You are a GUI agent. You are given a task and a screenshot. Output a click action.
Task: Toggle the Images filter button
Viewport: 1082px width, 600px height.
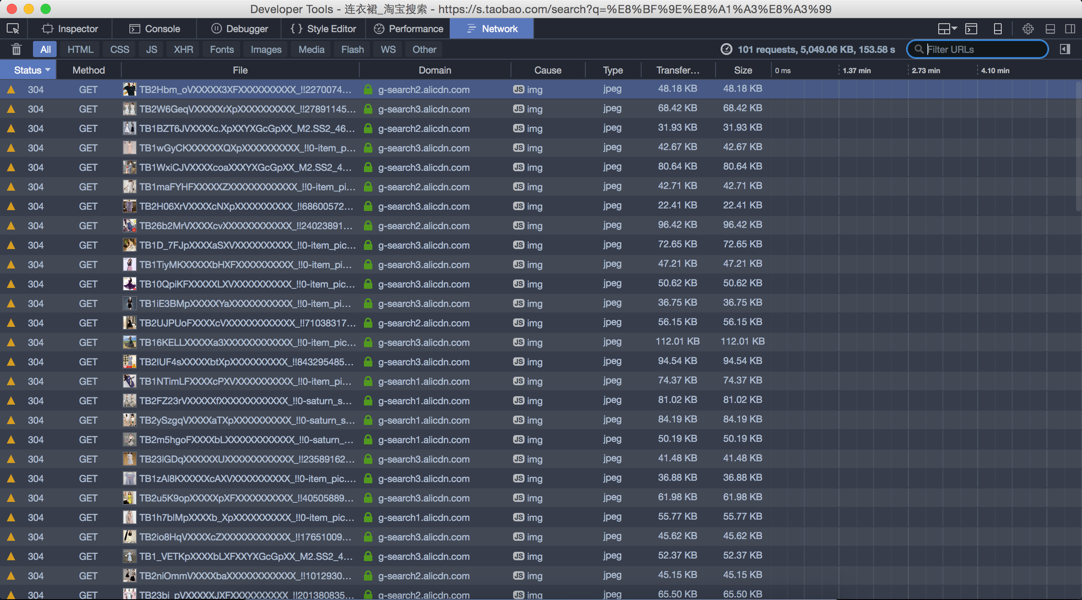point(266,49)
